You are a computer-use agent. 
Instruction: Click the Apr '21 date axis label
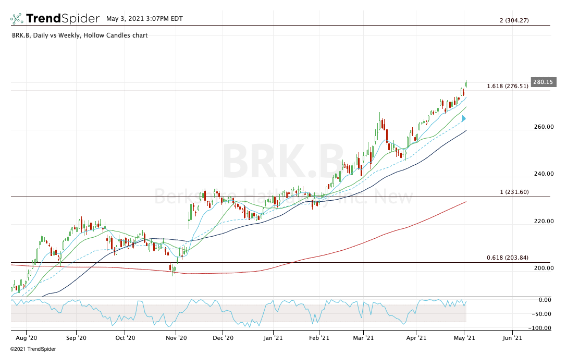click(416, 338)
